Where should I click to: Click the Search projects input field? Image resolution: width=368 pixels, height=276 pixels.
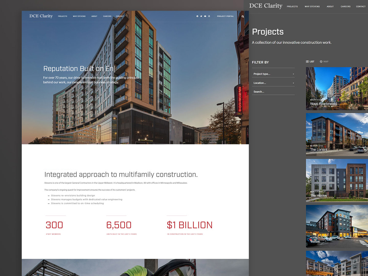(x=273, y=92)
